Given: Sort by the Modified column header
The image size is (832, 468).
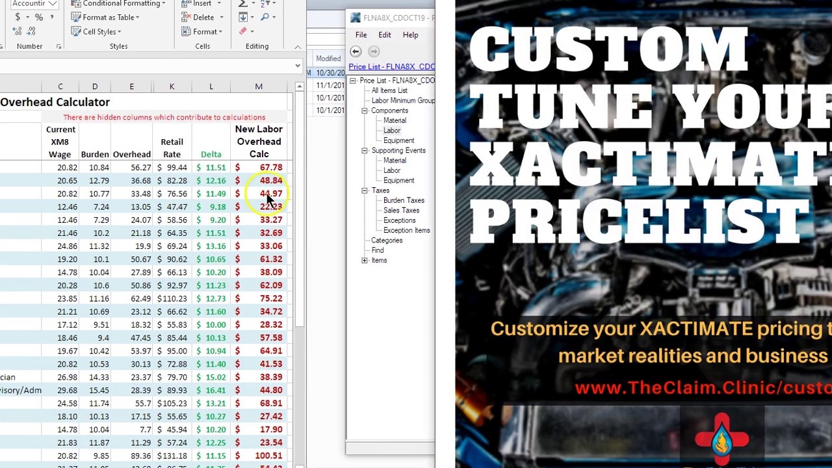Looking at the screenshot, I should (x=329, y=58).
